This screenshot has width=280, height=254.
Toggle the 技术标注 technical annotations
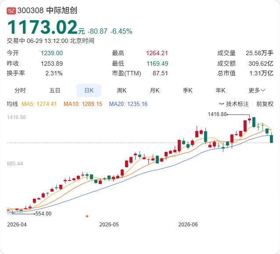[x=237, y=104]
